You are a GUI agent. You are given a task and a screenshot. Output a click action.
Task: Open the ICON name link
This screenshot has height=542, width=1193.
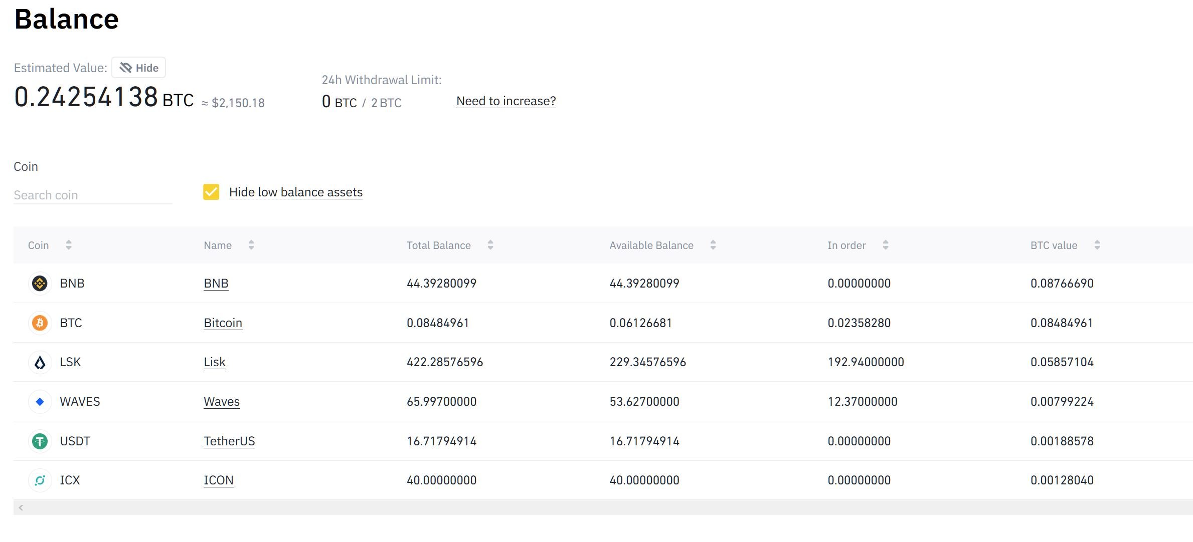coord(219,480)
